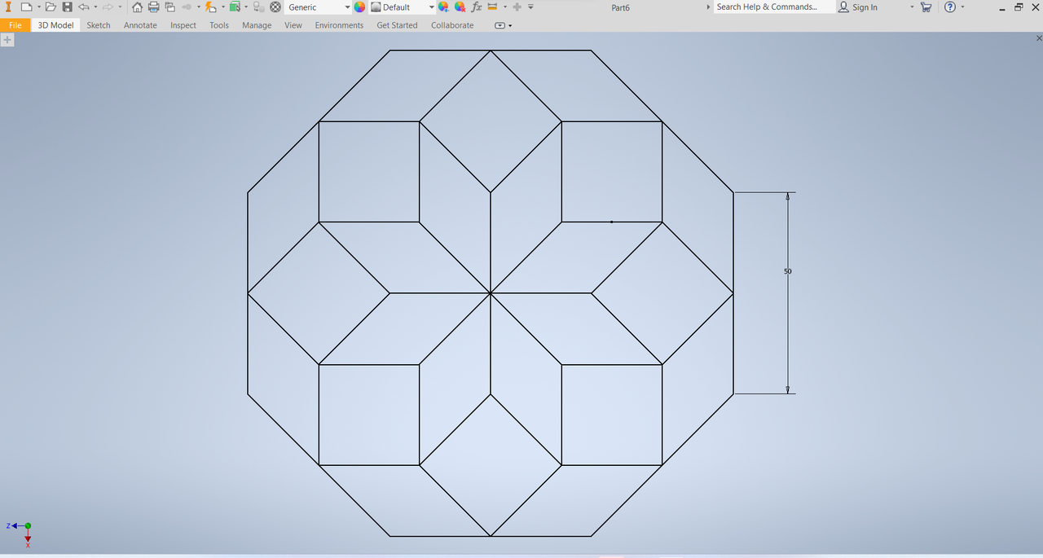This screenshot has width=1043, height=558.
Task: Select the Get Started tab
Action: click(397, 25)
